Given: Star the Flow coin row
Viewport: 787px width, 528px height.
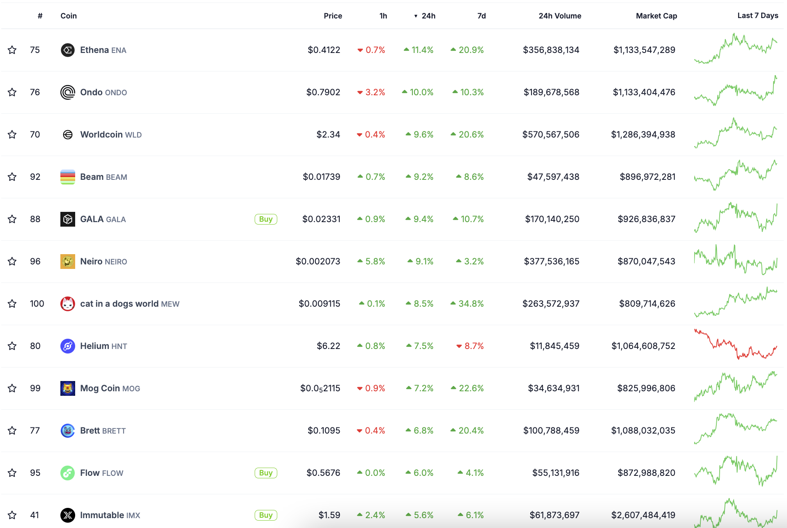Looking at the screenshot, I should [12, 473].
